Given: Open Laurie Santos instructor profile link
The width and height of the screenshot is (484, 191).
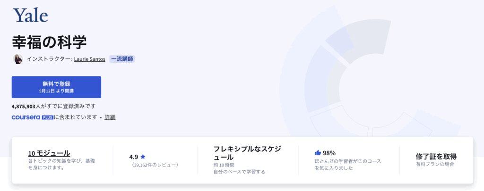Looking at the screenshot, I should click(x=89, y=59).
